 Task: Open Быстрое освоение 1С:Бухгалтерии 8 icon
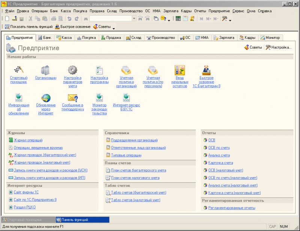pyautogui.click(x=207, y=70)
